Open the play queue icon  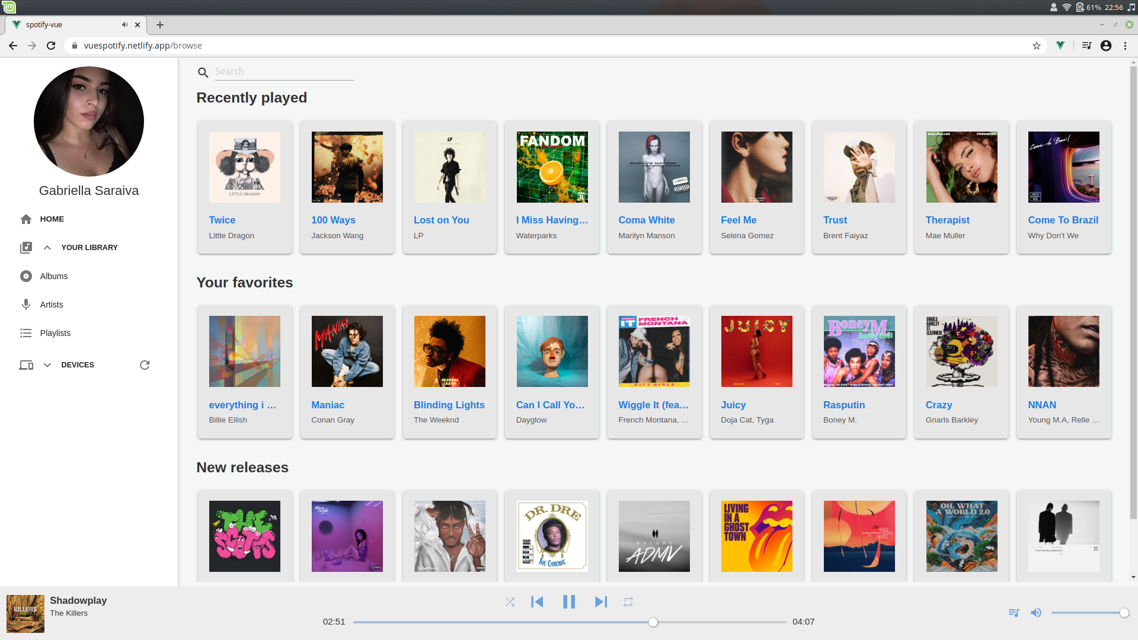[1014, 613]
